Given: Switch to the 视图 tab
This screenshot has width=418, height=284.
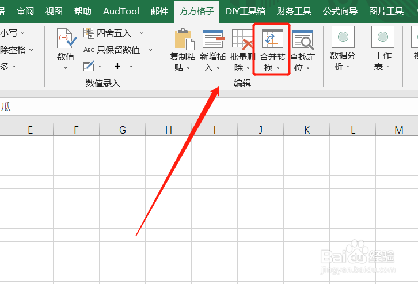Looking at the screenshot, I should [x=54, y=11].
